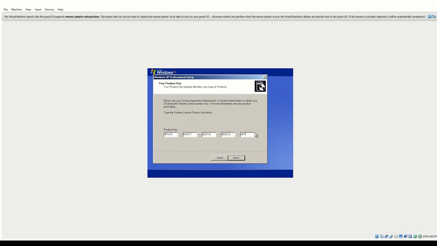Focus the fifth product key field HP7

[x=247, y=135]
